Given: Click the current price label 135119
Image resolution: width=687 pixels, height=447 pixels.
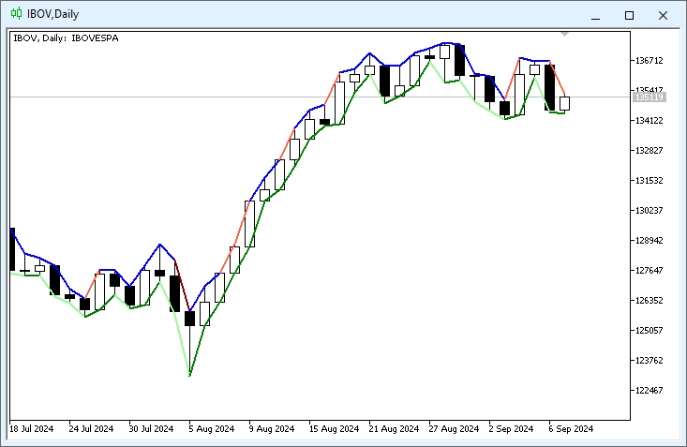Looking at the screenshot, I should pos(650,97).
